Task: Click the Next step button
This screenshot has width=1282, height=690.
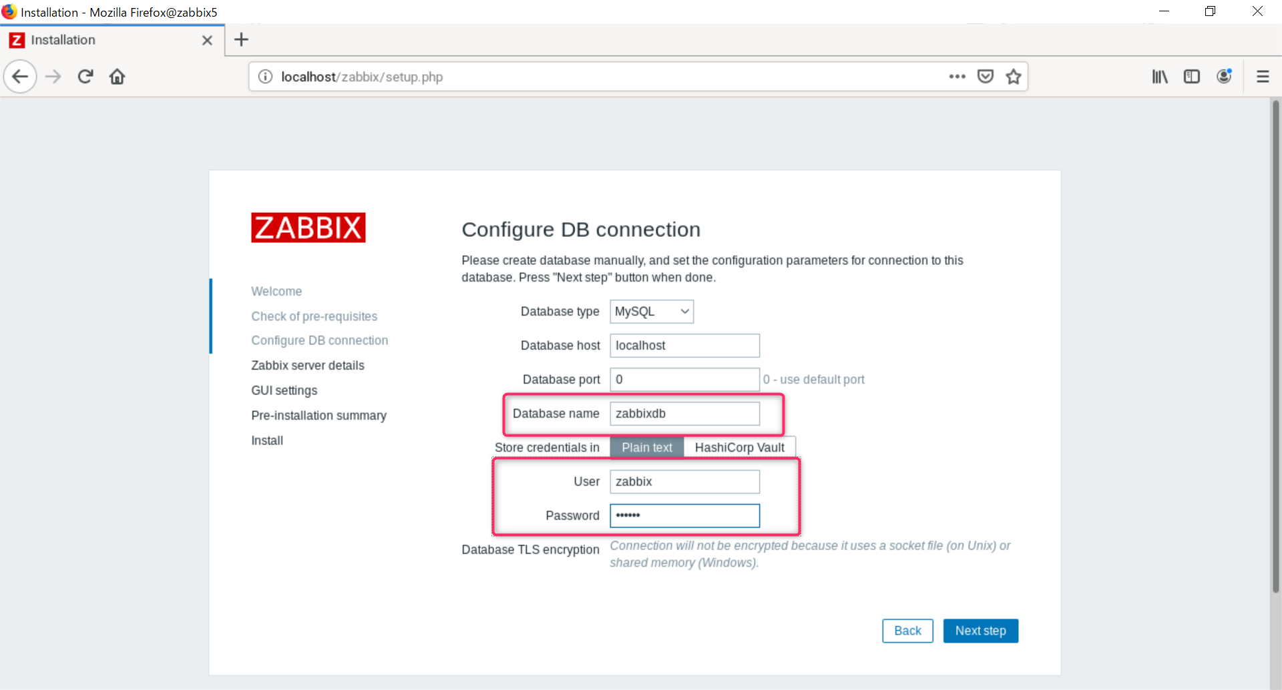Action: coord(980,631)
